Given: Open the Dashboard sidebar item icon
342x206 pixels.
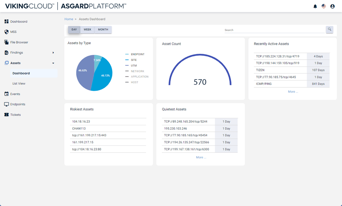Looking at the screenshot, I should (6, 21).
